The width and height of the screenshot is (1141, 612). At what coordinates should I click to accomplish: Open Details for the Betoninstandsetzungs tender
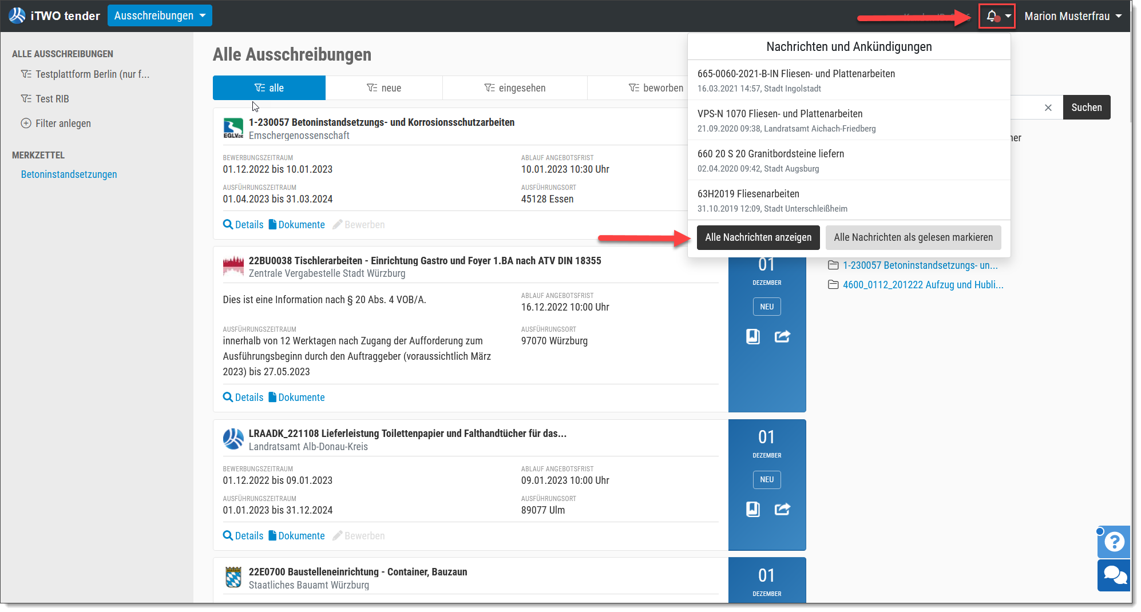(x=243, y=225)
